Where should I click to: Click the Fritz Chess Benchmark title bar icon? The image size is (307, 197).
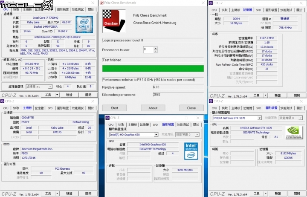pyautogui.click(x=101, y=3)
